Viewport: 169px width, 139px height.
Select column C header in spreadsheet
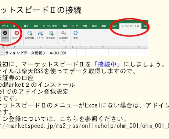tap(40, 47)
